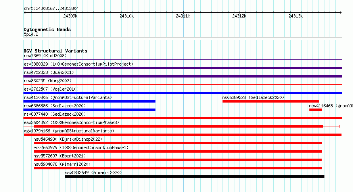Click nsv5464980 (ByrskaBishop2022) label
This screenshot has height=192, width=353.
[68, 139]
